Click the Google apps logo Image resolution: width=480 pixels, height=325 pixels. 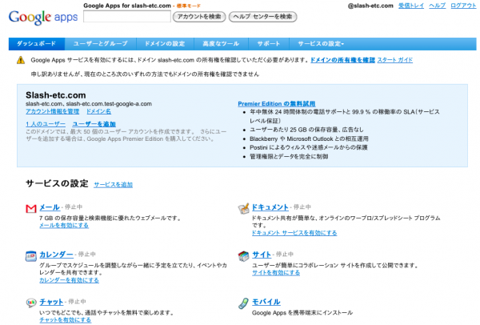(43, 18)
